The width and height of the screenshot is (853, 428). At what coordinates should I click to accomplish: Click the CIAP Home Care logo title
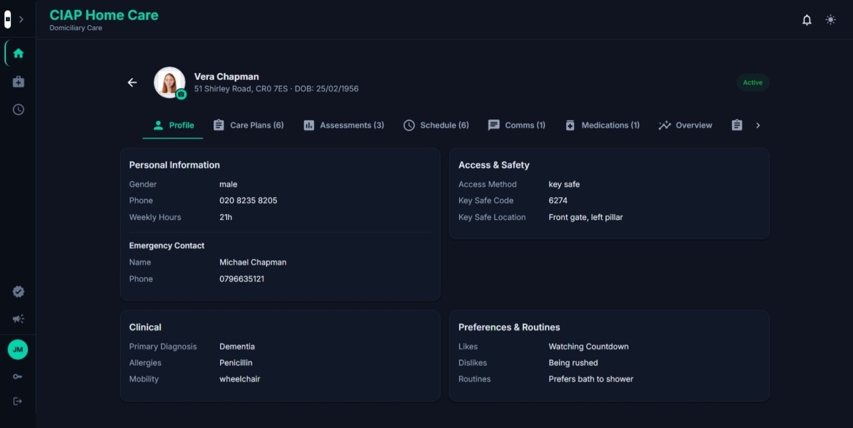tap(104, 15)
